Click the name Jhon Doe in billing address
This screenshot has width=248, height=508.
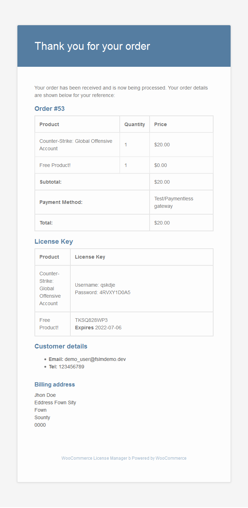pyautogui.click(x=45, y=395)
